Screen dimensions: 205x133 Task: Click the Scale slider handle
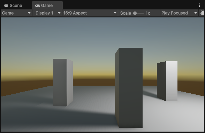click(x=135, y=13)
